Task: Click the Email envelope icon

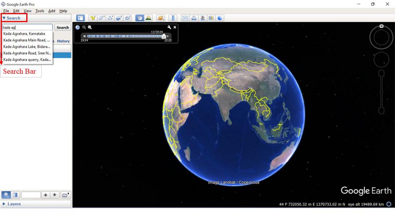Action: click(185, 18)
